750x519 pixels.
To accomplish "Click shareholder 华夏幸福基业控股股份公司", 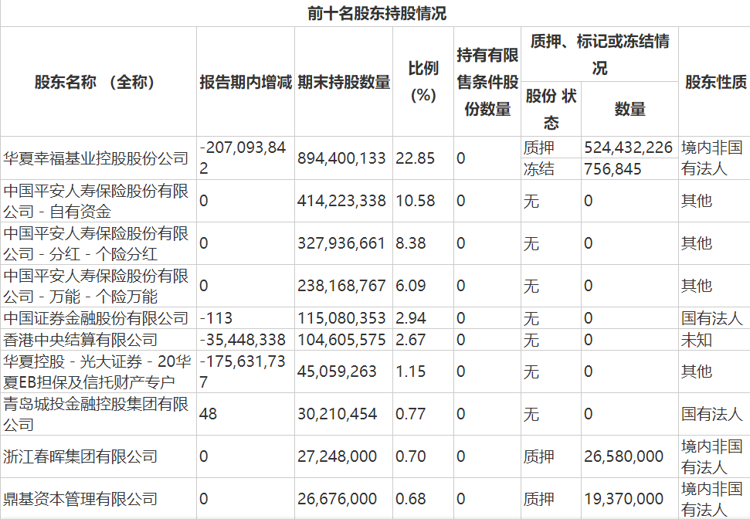I will [96, 158].
